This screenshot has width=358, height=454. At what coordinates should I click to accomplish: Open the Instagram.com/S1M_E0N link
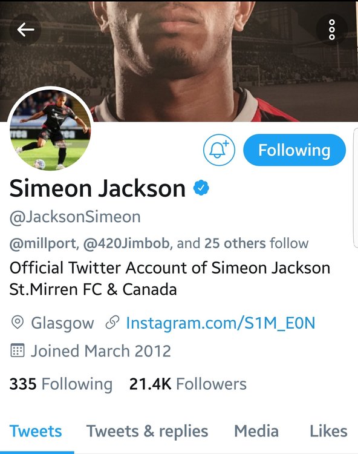tap(220, 323)
